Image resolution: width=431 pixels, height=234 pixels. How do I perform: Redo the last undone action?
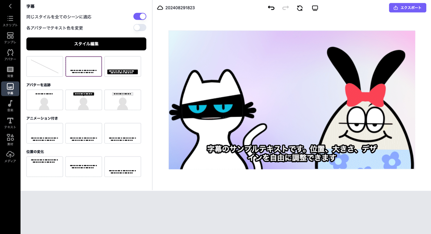286,8
